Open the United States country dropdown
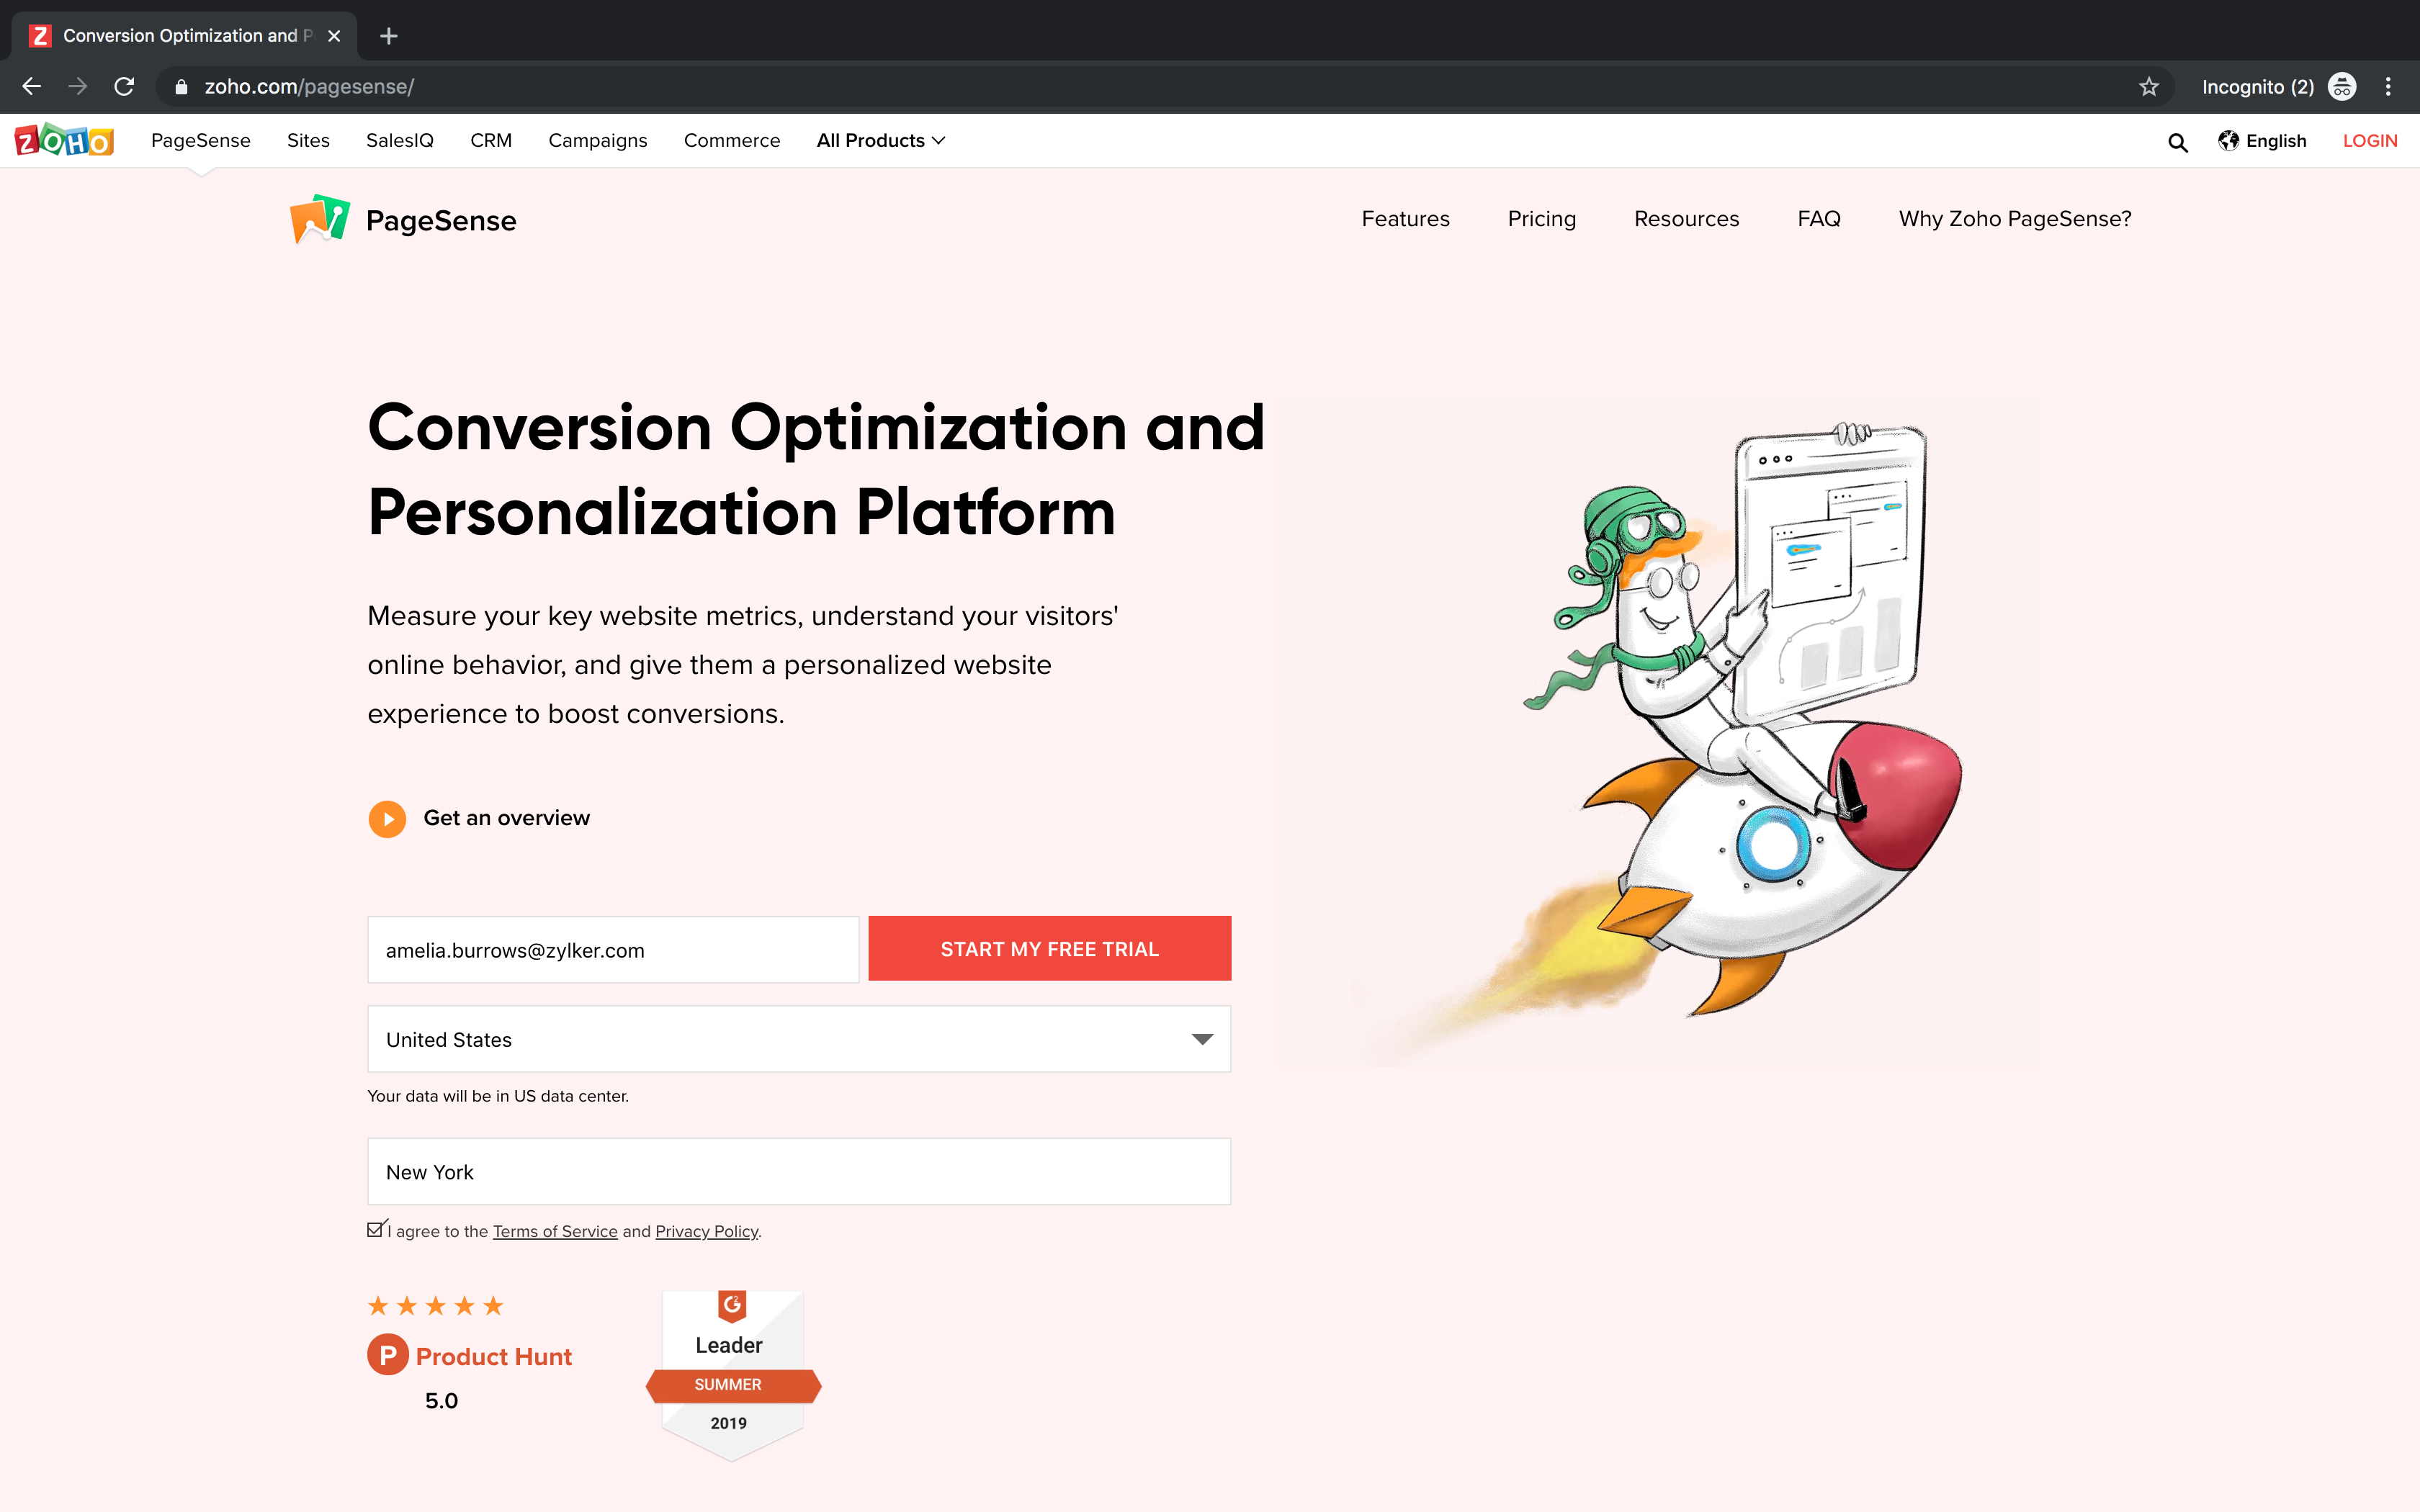The image size is (2420, 1512). (798, 1039)
